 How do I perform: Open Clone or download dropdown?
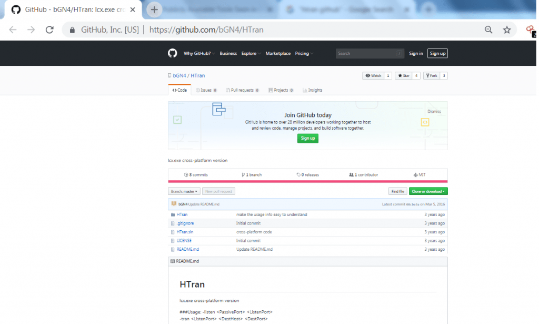pos(428,191)
